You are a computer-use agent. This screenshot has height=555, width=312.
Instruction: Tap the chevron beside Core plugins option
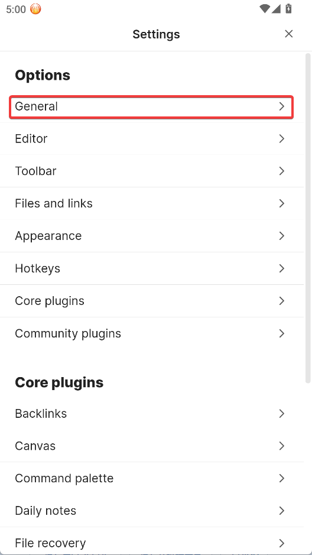coord(282,301)
